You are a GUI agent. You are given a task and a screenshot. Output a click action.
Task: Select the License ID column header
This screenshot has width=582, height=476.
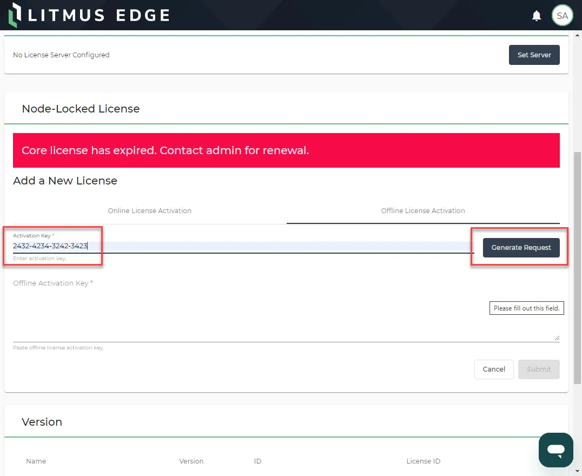[x=423, y=461]
